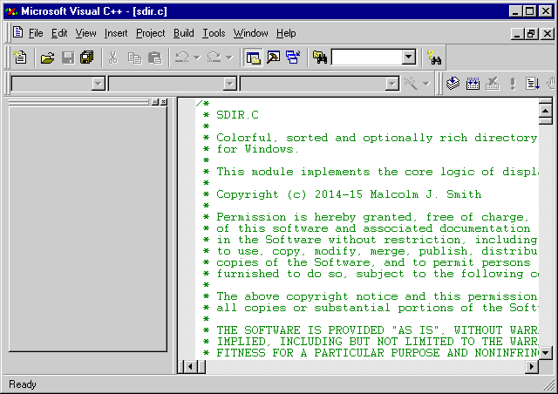Viewport: 558px width, 394px height.
Task: Restore the sdir.c document window
Action: click(531, 34)
